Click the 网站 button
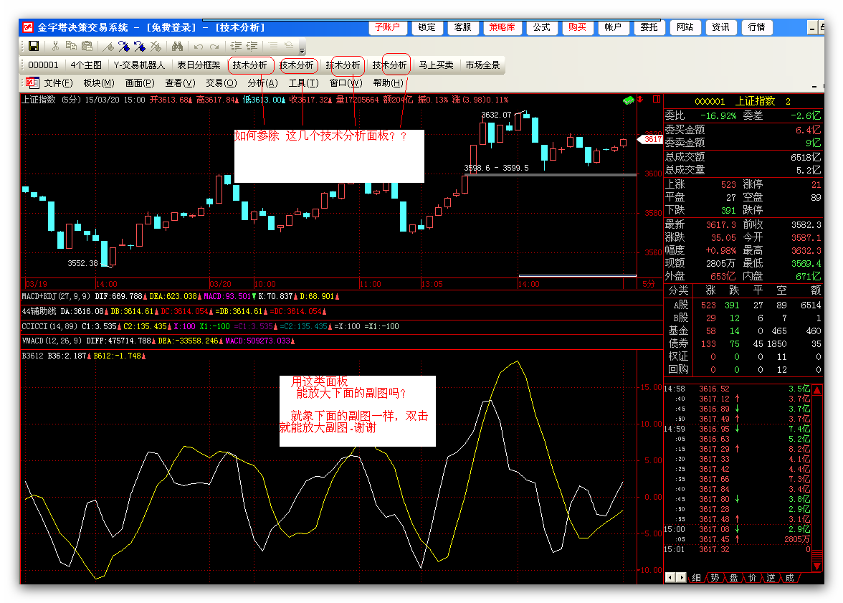 coord(685,27)
